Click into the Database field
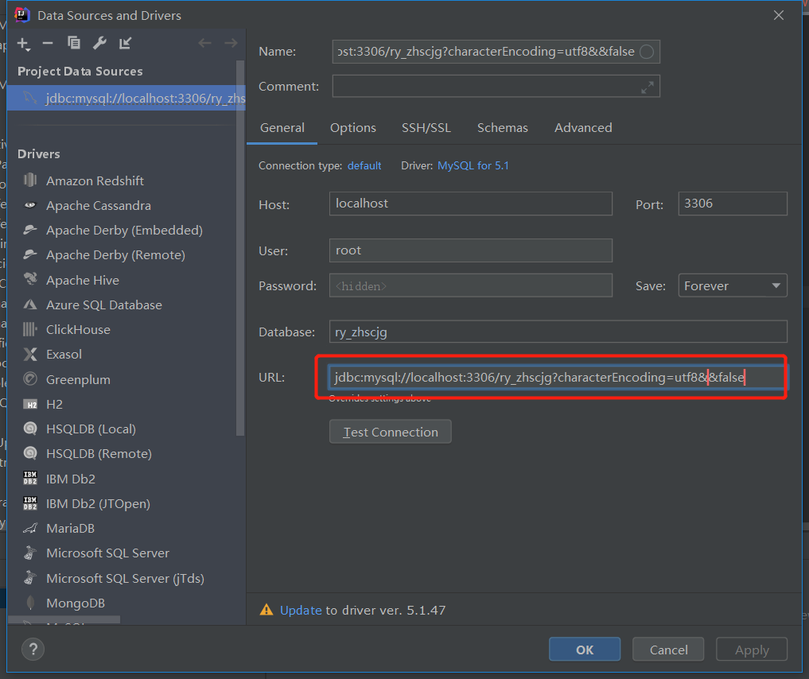 point(558,332)
